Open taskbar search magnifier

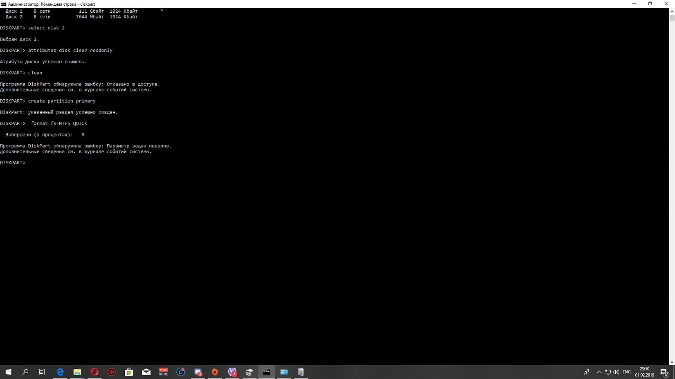[25, 372]
